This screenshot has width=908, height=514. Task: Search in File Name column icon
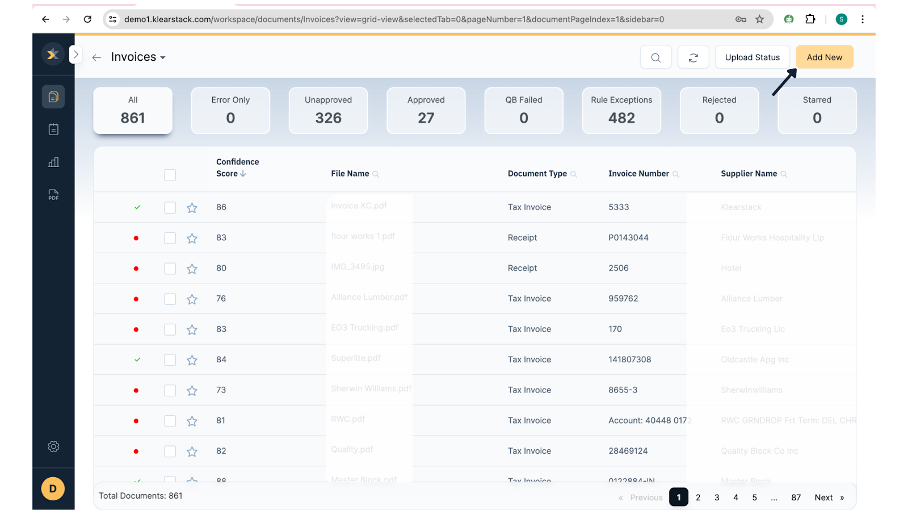tap(376, 174)
